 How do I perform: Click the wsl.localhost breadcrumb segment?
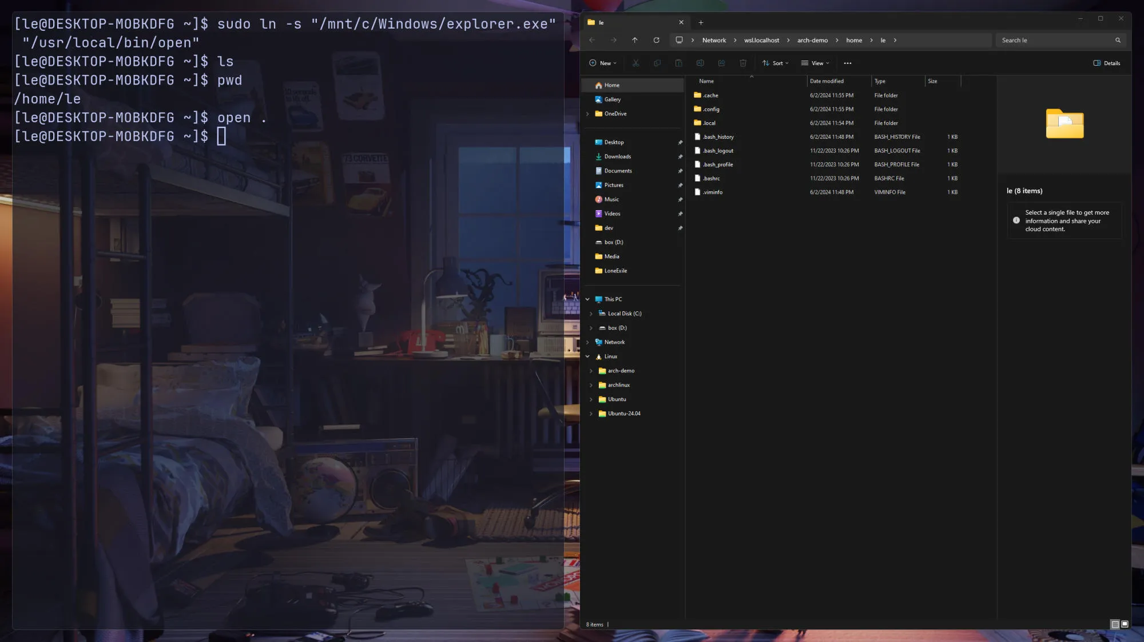[761, 40]
